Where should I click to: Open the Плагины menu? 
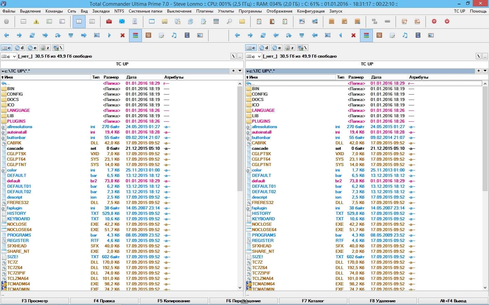coord(205,11)
